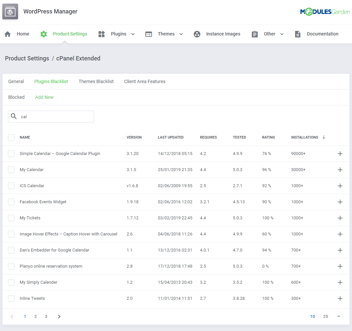Expand the Plugins dropdown arrow
352x331 pixels.
(x=133, y=34)
